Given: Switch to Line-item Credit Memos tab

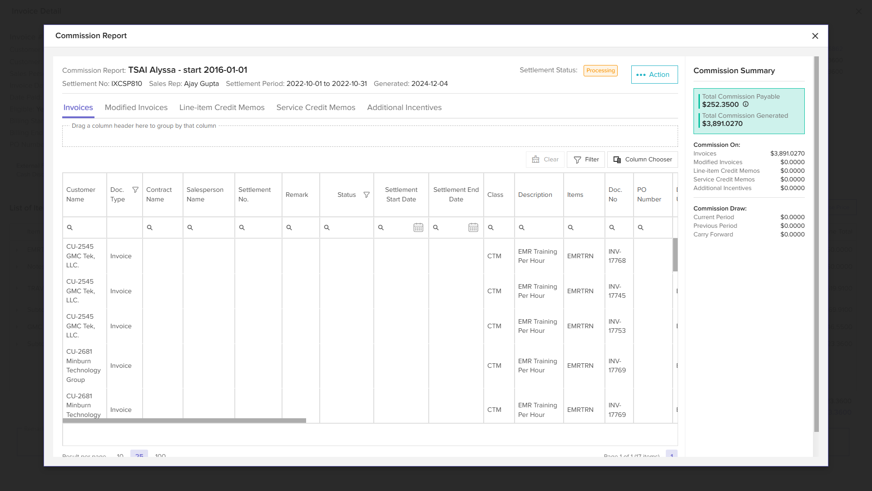Looking at the screenshot, I should [222, 107].
